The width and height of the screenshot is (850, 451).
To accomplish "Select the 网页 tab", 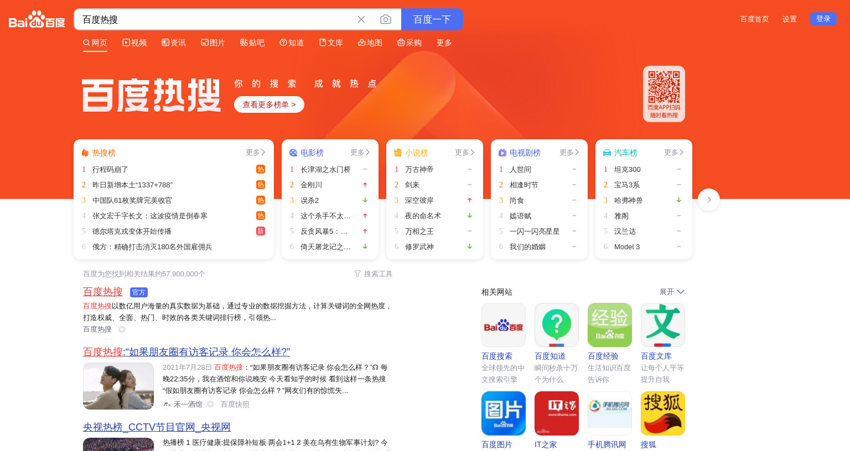I will click(95, 43).
